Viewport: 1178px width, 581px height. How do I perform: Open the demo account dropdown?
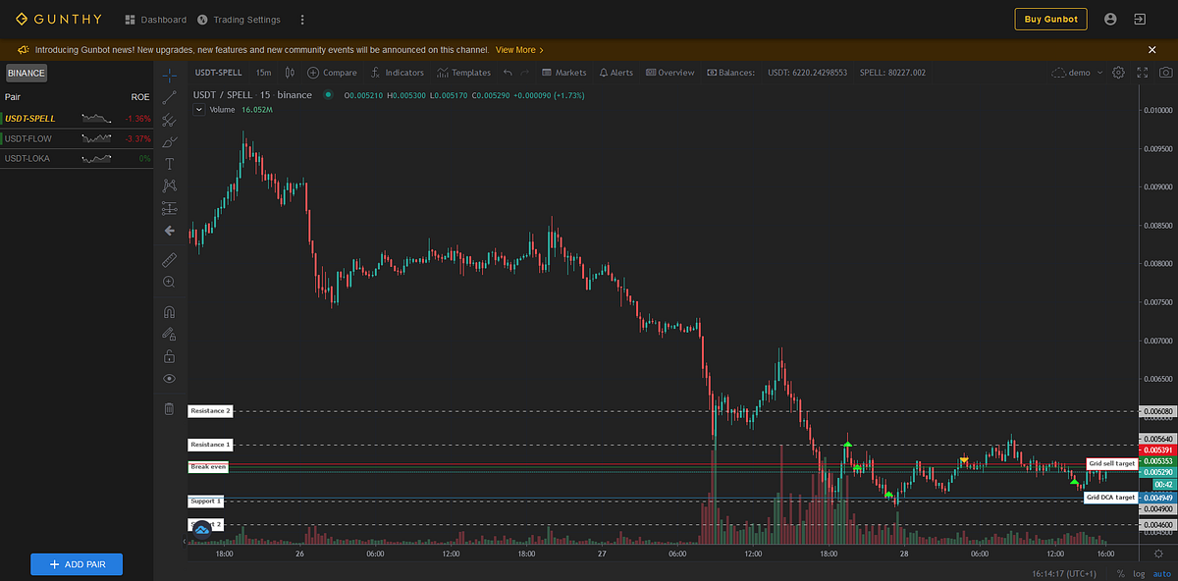[1077, 72]
